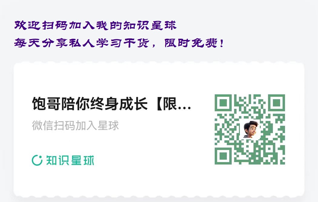Click the cartoon avatar inside the QR code

[x=250, y=129]
